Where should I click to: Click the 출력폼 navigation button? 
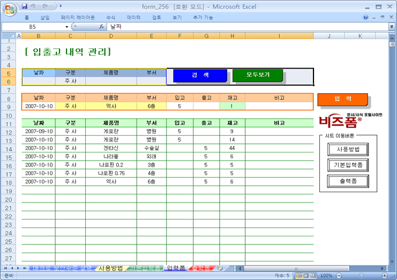(347, 180)
